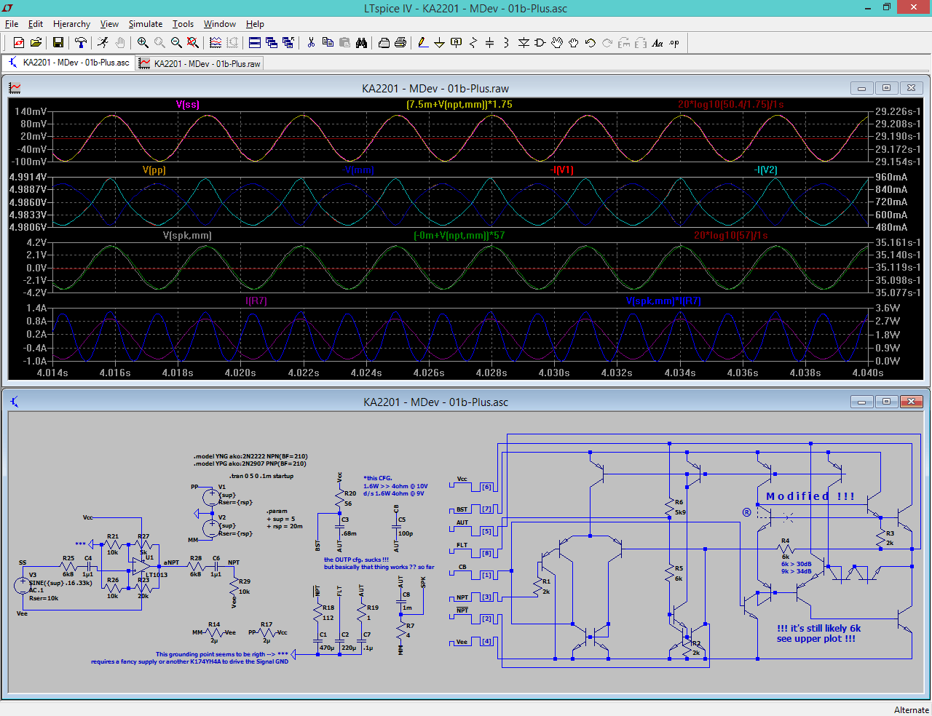The height and width of the screenshot is (716, 932).
Task: Click the .tran 0 5 0 .1m startup directive
Action: point(261,476)
